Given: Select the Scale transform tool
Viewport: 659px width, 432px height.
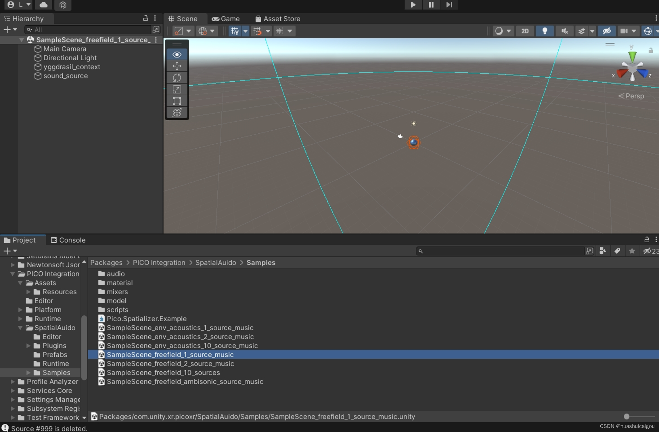Looking at the screenshot, I should pos(177,89).
